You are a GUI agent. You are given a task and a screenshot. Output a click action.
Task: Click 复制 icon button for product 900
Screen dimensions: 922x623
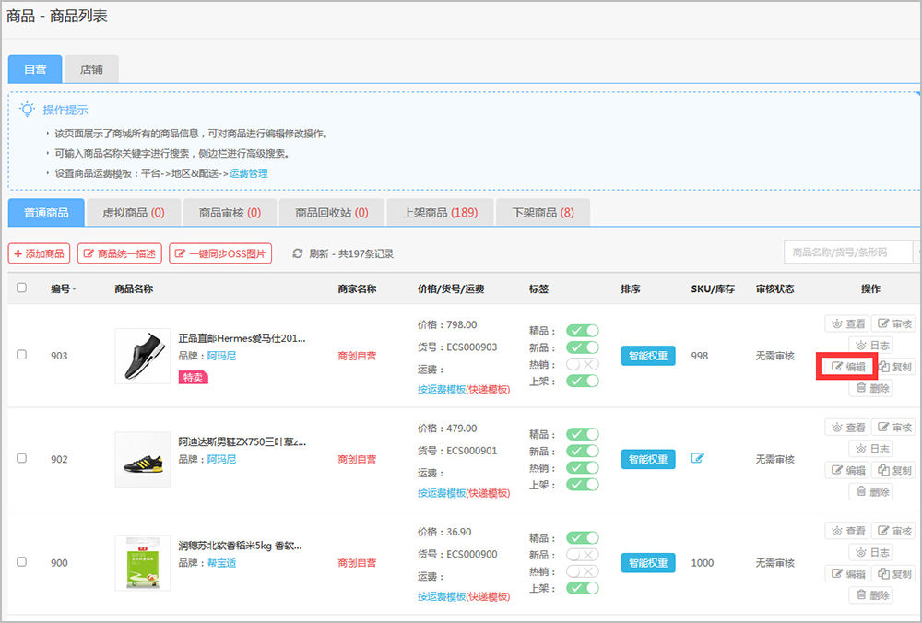pyautogui.click(x=893, y=573)
